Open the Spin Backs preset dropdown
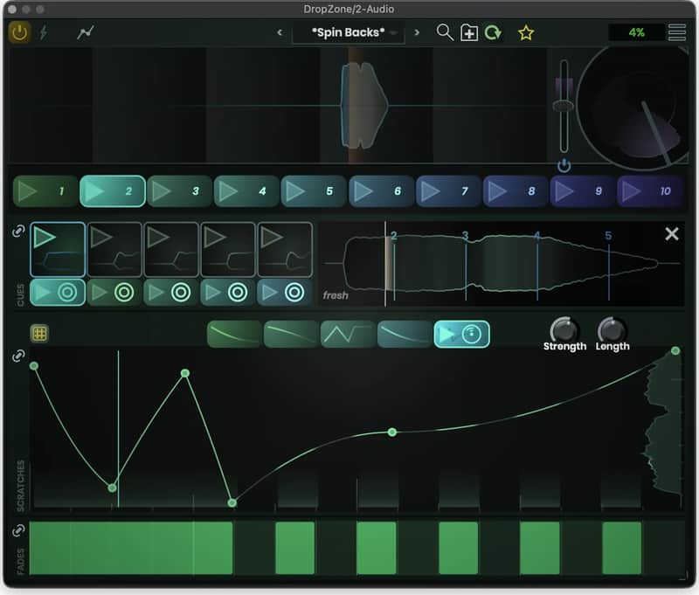Image resolution: width=699 pixels, height=595 pixels. point(348,33)
